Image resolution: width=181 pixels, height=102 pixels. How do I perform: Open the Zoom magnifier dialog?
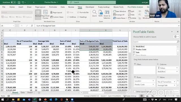coord(94,13)
